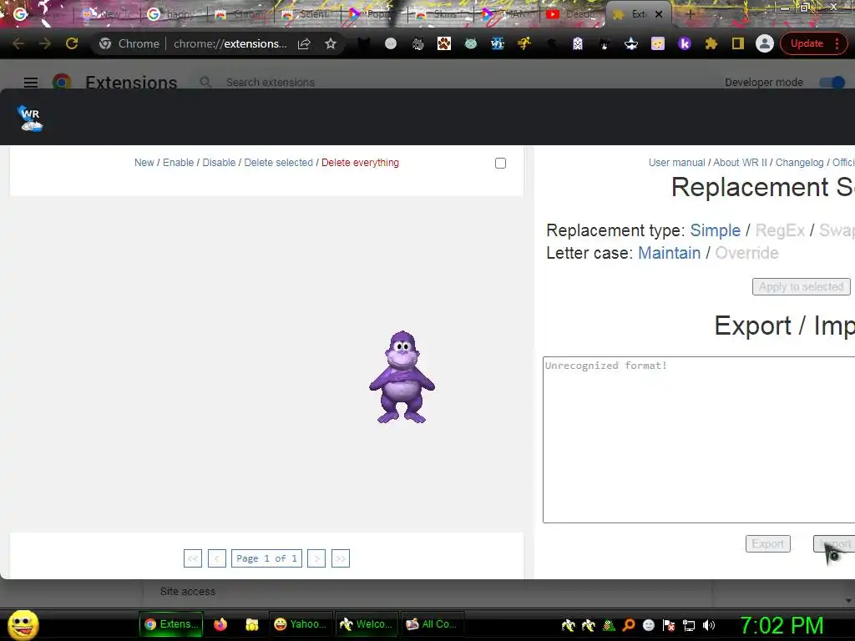Select Override letter case
Image resolution: width=855 pixels, height=641 pixels.
tap(746, 253)
